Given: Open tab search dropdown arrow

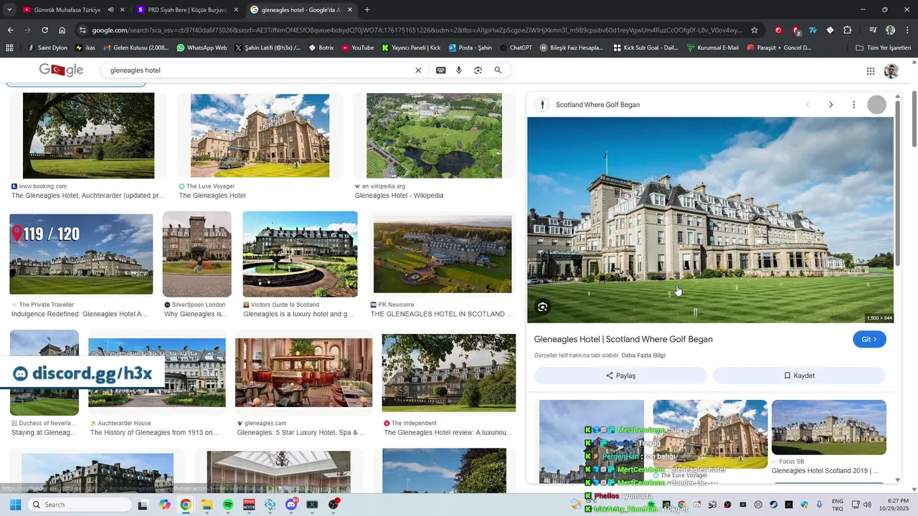Looking at the screenshot, I should coord(9,10).
